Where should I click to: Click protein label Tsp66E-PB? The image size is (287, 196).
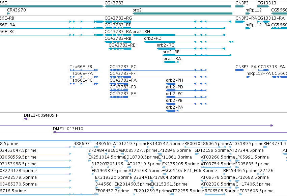81,67
